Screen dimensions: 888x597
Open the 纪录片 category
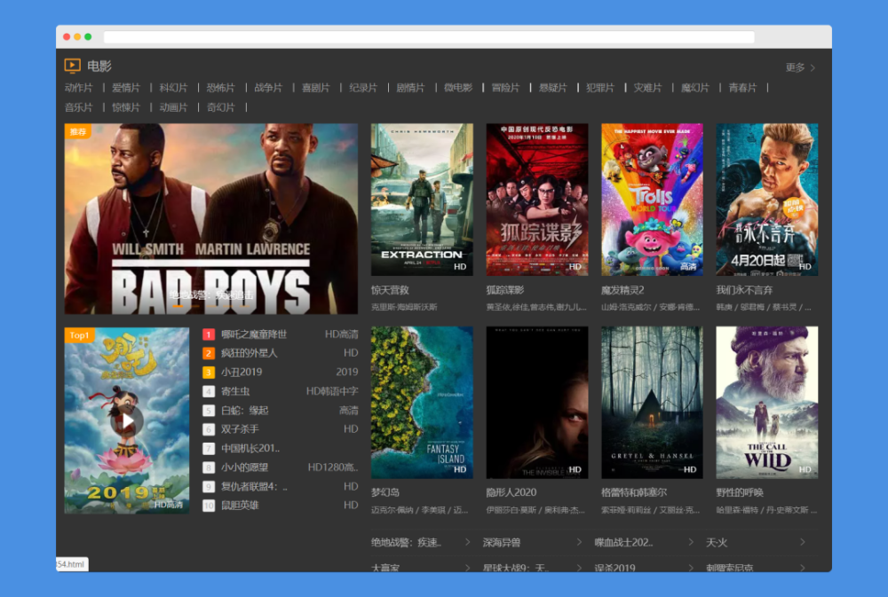[x=363, y=88]
